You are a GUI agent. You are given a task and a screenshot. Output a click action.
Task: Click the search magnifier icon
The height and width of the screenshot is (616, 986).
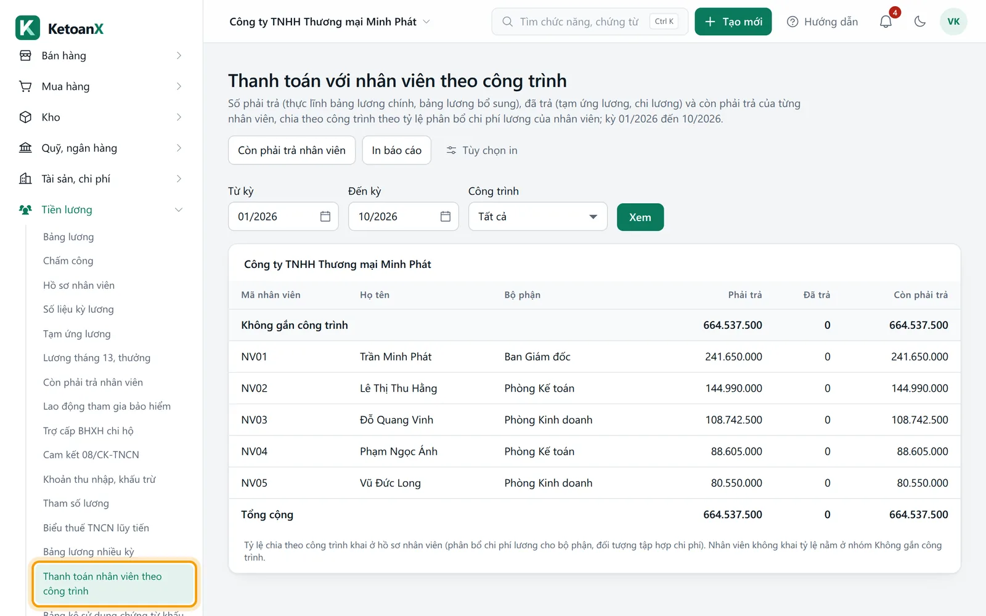507,22
